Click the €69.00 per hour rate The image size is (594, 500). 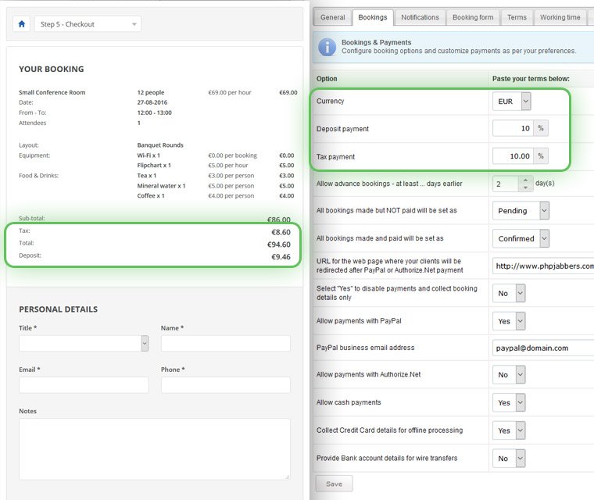[230, 92]
